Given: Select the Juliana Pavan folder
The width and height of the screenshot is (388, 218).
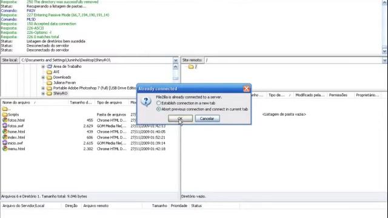Looking at the screenshot, I should pyautogui.click(x=64, y=83).
